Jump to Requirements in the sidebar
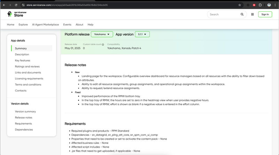The width and height of the screenshot is (279, 155). pyautogui.click(x=23, y=124)
